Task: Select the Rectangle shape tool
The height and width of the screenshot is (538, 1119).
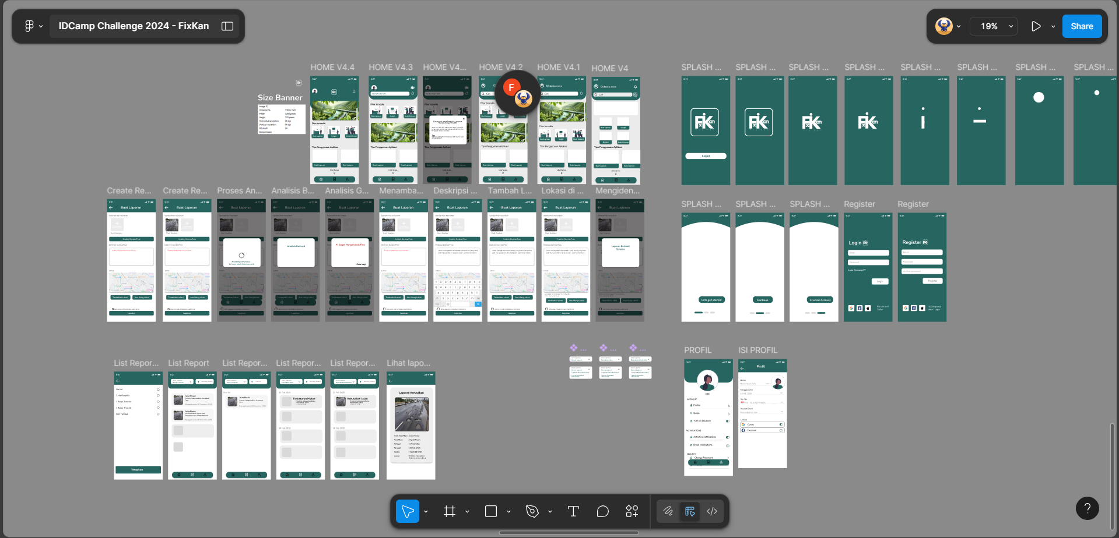Action: click(491, 511)
